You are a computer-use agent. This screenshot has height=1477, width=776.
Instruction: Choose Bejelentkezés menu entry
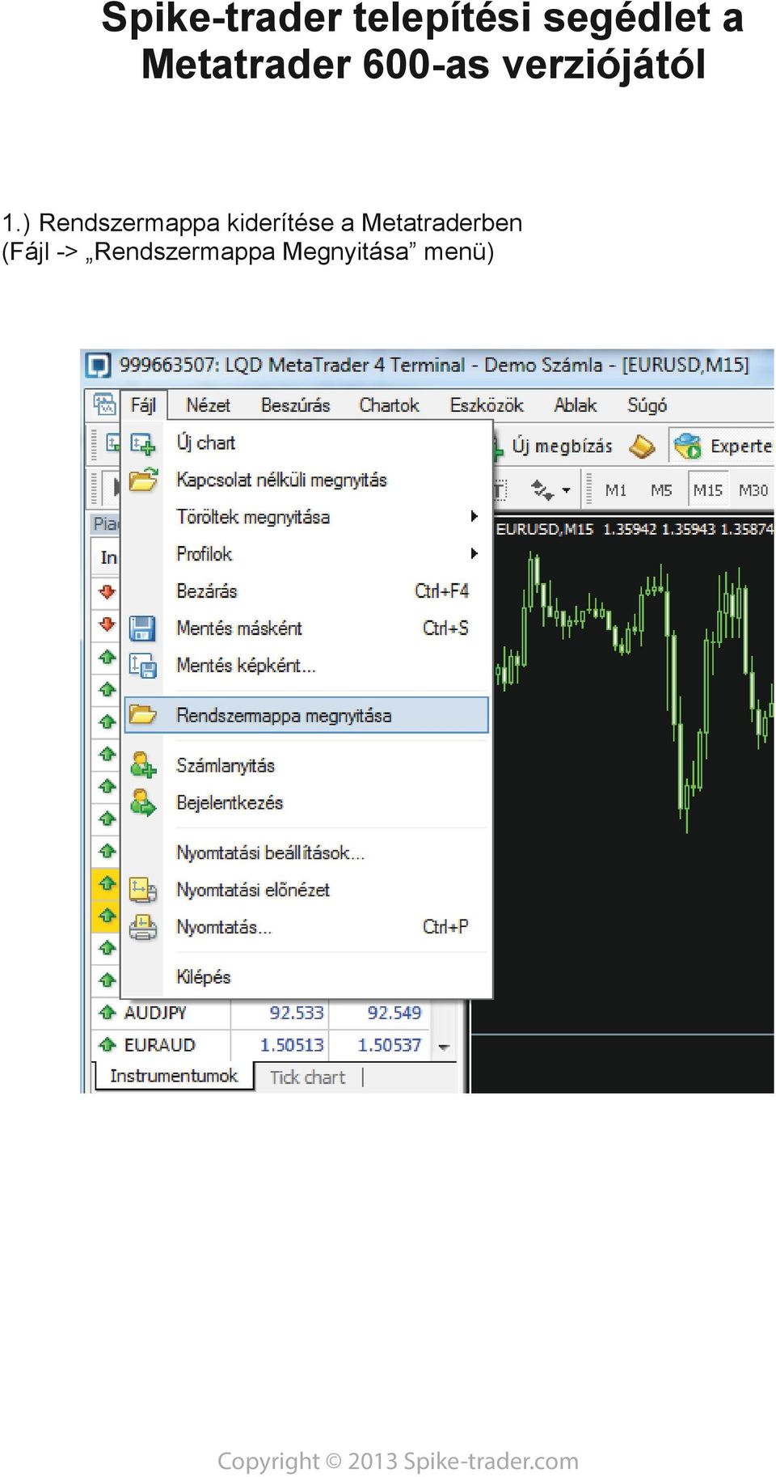point(307,803)
